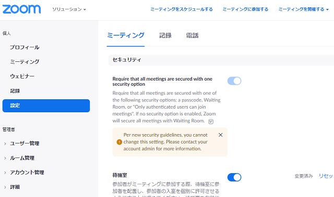Open ミーティングを開催する dropdown

[x=304, y=9]
